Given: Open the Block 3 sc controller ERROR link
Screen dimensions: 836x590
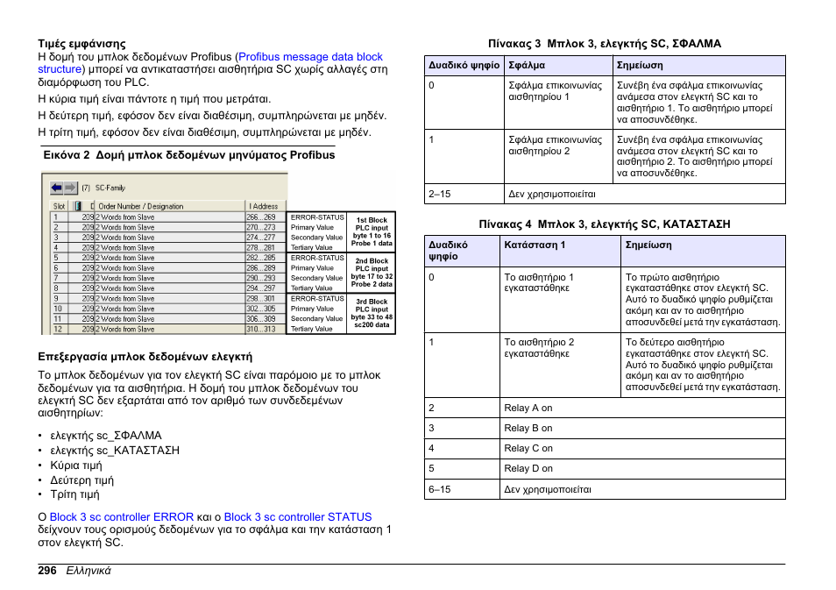Looking at the screenshot, I should pyautogui.click(x=121, y=517).
